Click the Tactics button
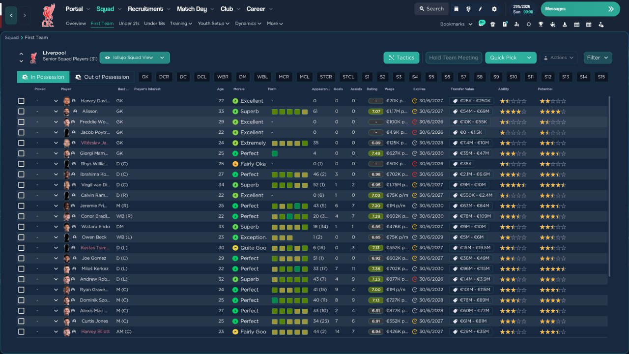The height and width of the screenshot is (354, 629). point(401,58)
